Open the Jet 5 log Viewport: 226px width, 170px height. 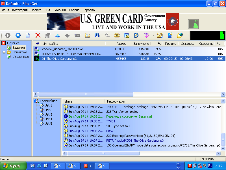point(49,124)
